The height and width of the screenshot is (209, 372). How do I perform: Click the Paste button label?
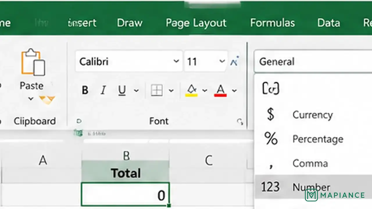[31, 86]
